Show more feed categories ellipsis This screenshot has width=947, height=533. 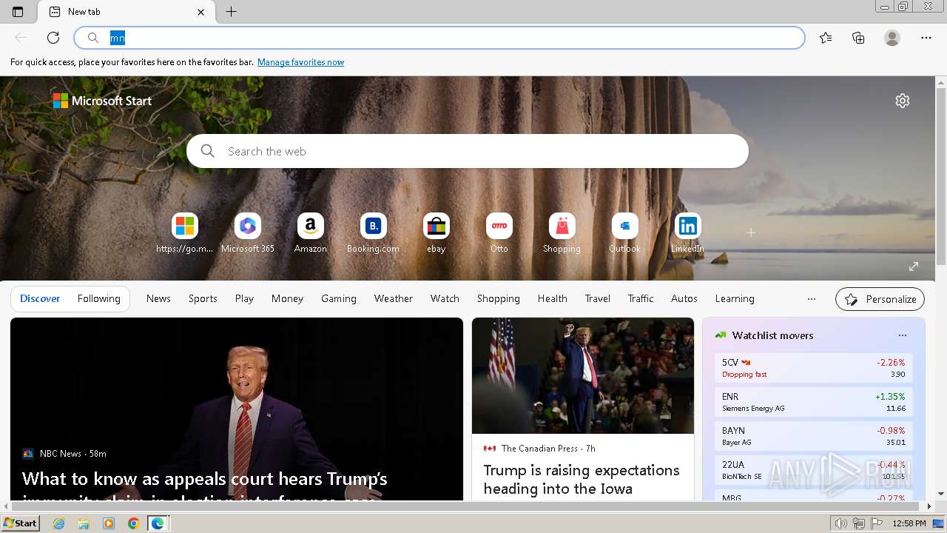point(812,299)
